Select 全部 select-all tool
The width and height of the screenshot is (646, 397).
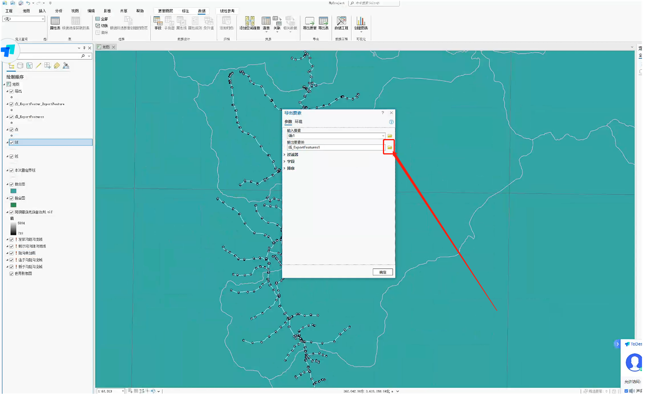(x=102, y=19)
